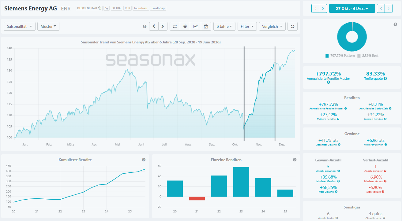
Task: Open help icon for Anzahl Trades
Action: [337, 218]
